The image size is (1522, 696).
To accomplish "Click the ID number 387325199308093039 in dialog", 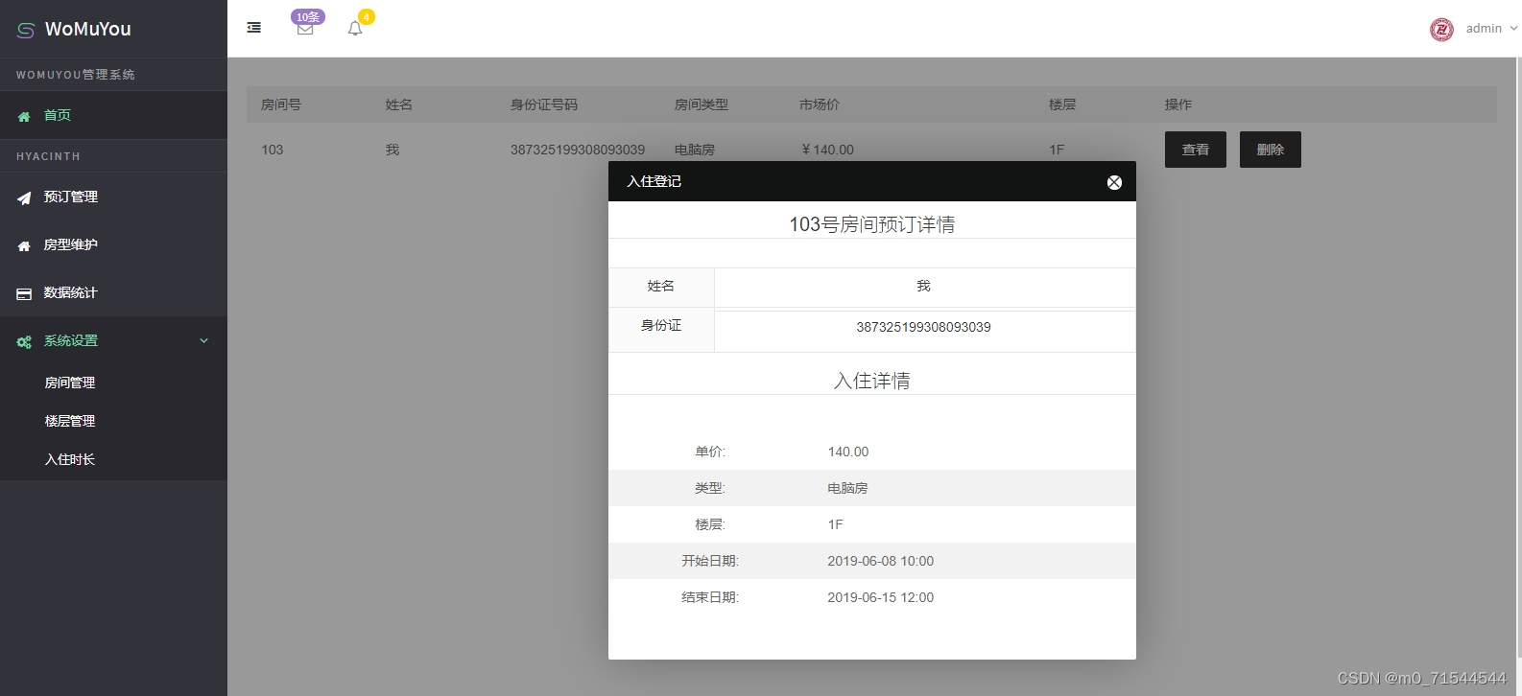I will pos(923,327).
